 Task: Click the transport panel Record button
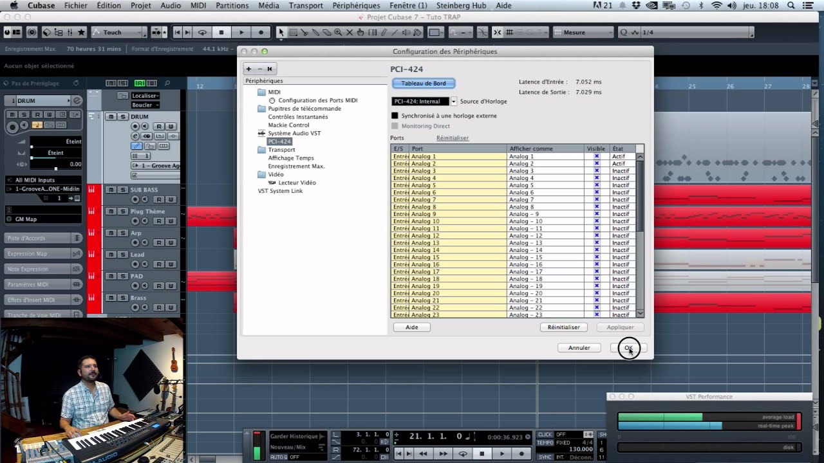[521, 453]
